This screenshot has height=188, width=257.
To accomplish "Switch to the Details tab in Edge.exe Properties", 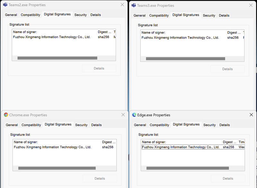I will (x=224, y=125).
